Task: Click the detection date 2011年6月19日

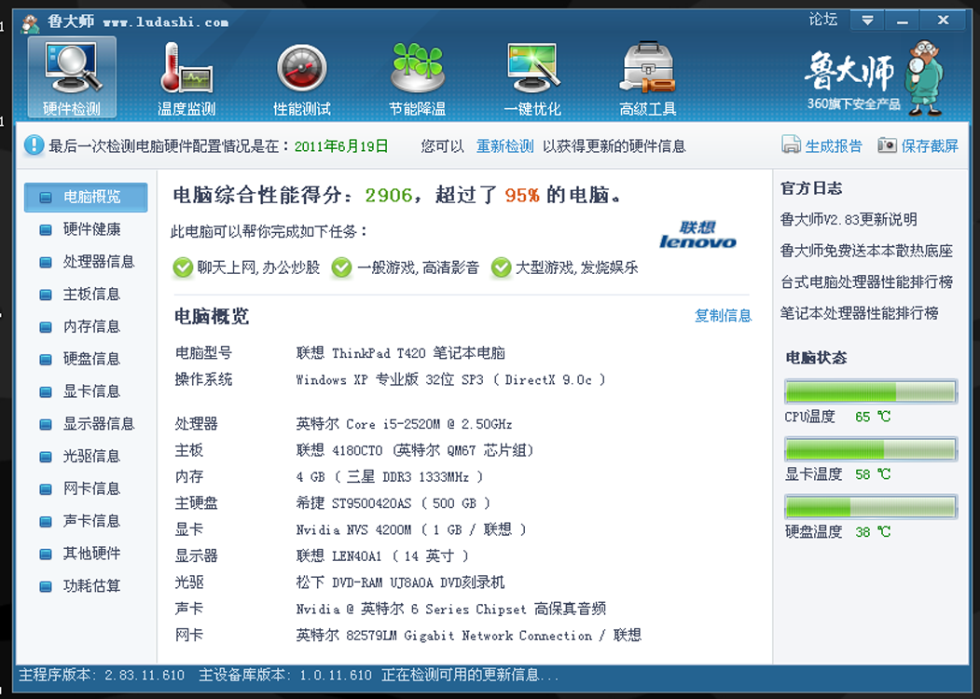Action: click(341, 146)
